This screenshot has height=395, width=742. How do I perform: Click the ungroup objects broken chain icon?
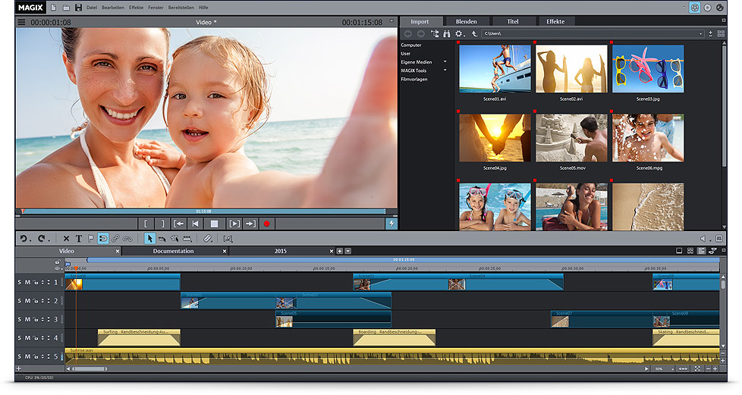pos(127,239)
